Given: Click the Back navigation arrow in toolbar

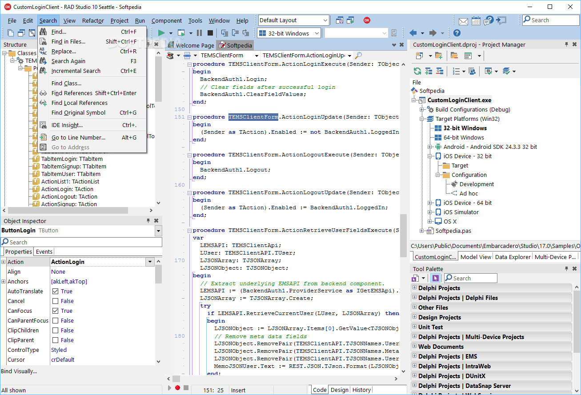Looking at the screenshot, I should [x=413, y=33].
